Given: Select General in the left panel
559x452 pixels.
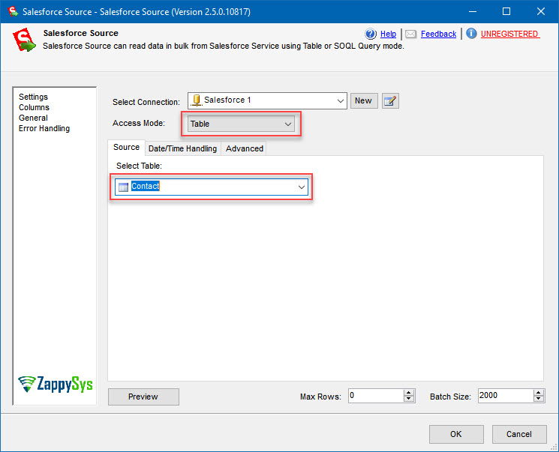Looking at the screenshot, I should 33,118.
